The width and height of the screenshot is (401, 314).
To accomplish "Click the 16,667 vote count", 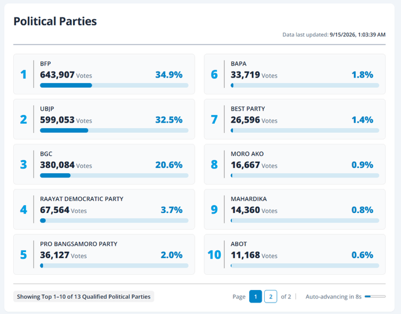I will coord(245,165).
